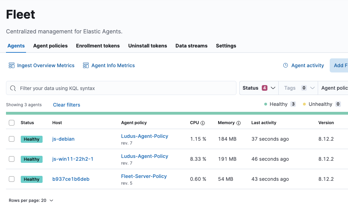Screen dimensions: 348x217
Task: Click the Ingest Overview Metrics dashboard icon
Action: (x=12, y=65)
